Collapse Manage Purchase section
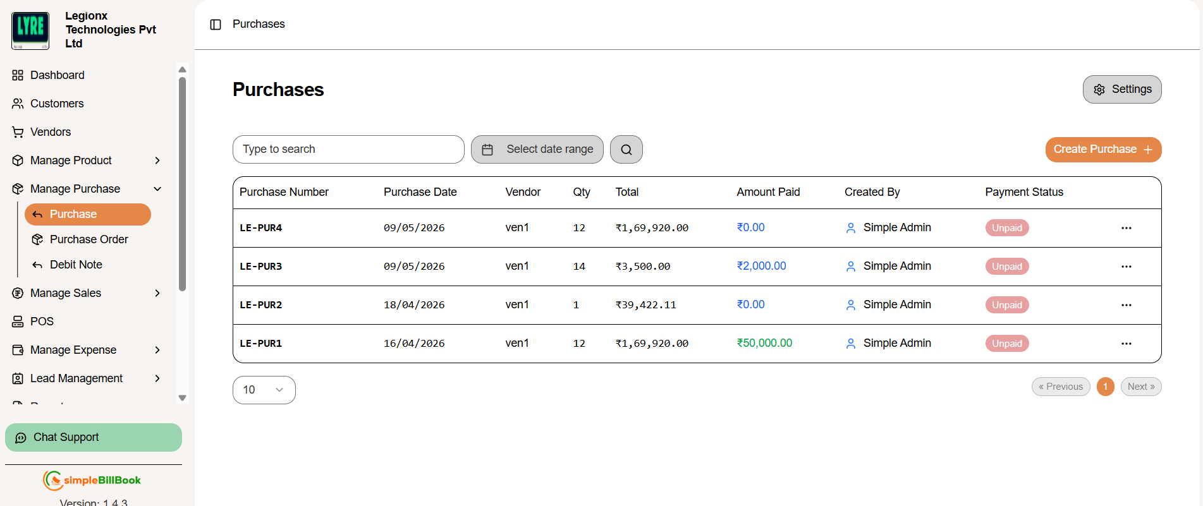 click(x=157, y=189)
